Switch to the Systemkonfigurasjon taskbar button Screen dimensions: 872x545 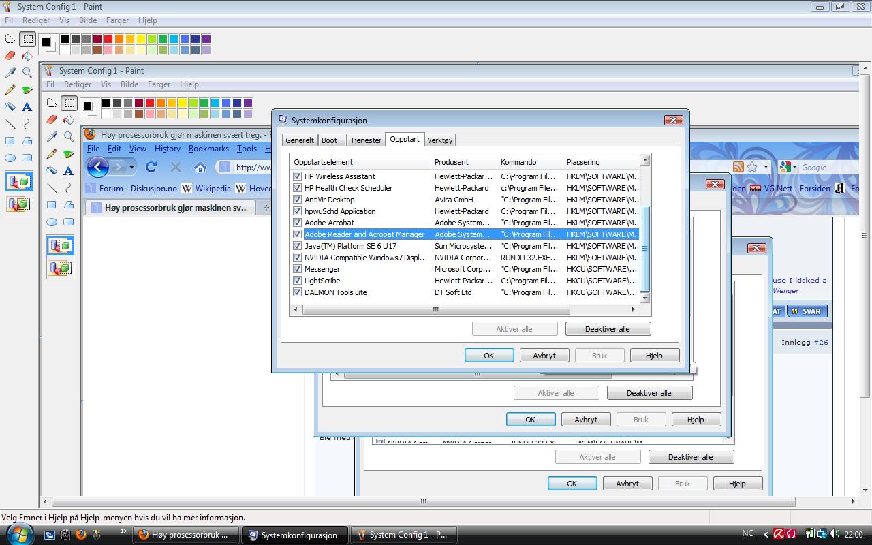(x=294, y=535)
